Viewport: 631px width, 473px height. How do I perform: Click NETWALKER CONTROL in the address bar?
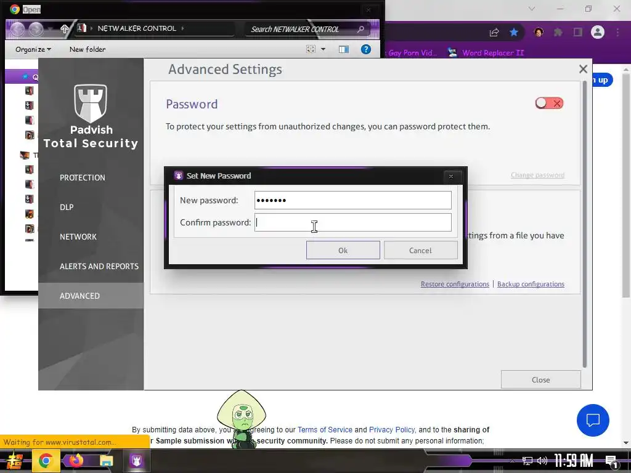[137, 28]
